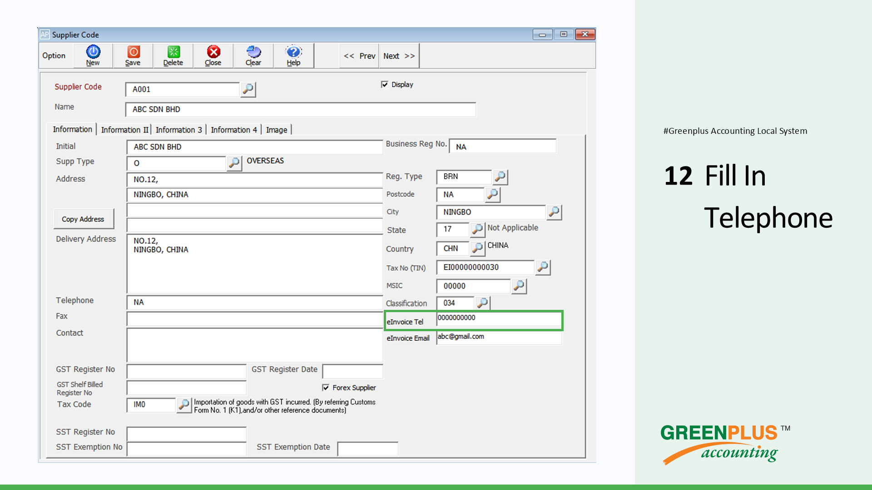Open Postcode lookup magnifier

pyautogui.click(x=493, y=195)
